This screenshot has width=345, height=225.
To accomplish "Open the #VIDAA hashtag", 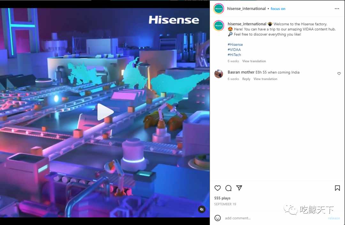I will click(234, 50).
